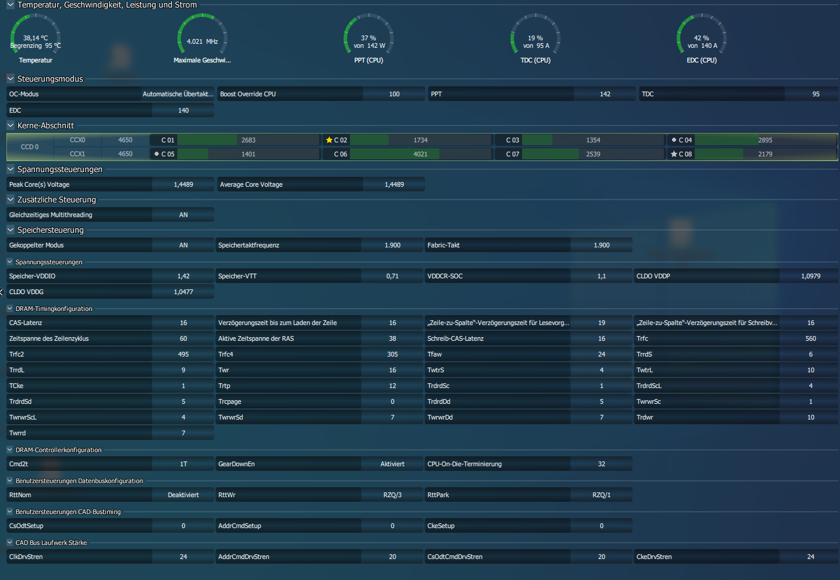Screen dimensions: 840x580
Task: Click the Gleichzeitiges Multithreading AN value
Action: pos(183,215)
